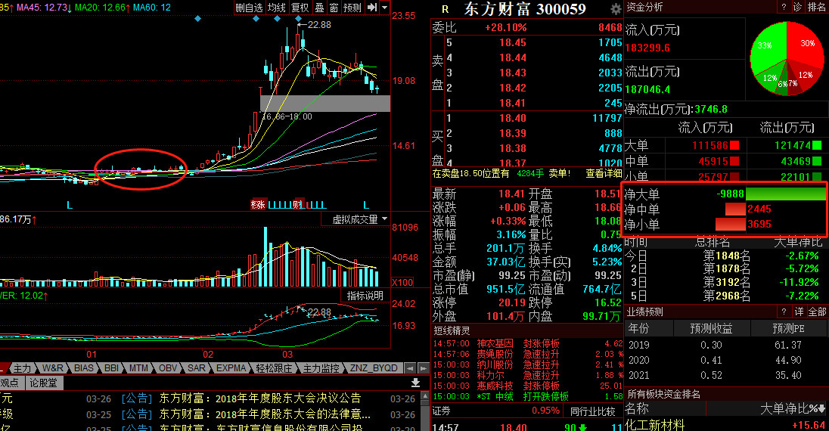The image size is (829, 431).
Task: Click the fund flow pie chart
Action: coord(787,57)
